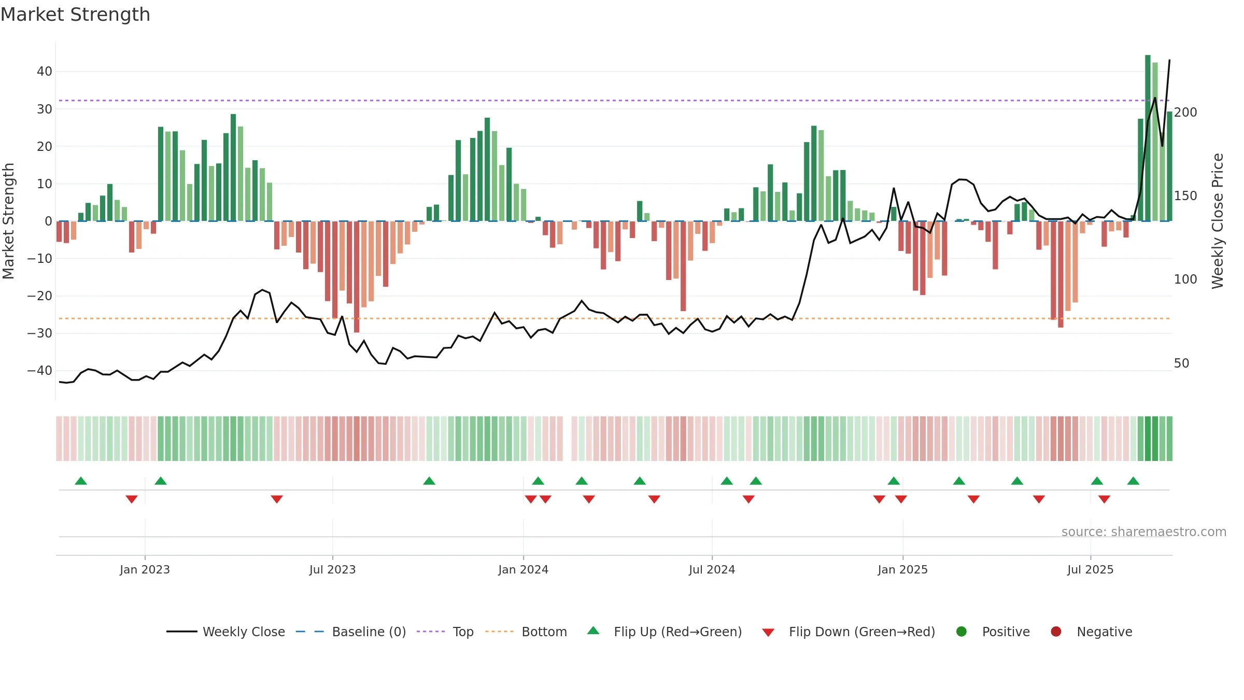Select the green Flip Up marker just before Jan 2025
The width and height of the screenshot is (1244, 700).
point(894,481)
